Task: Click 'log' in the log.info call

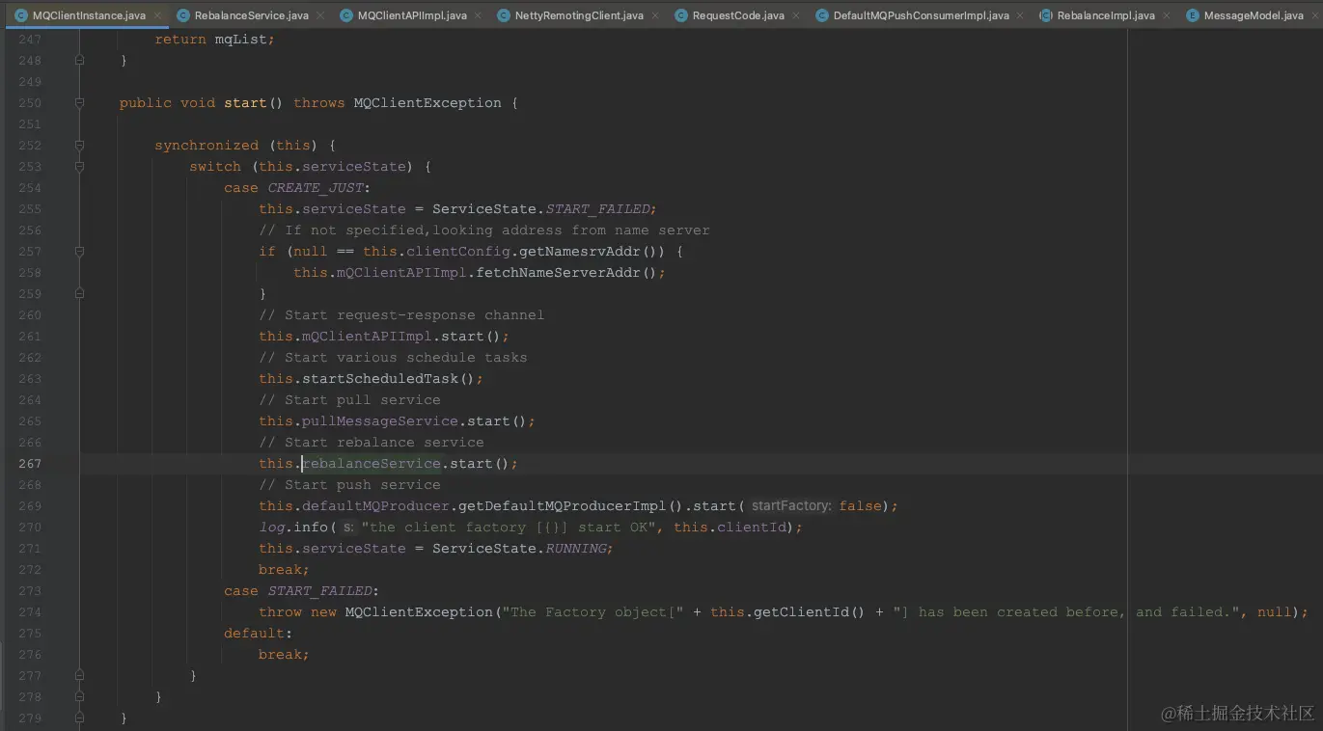Action: (271, 528)
